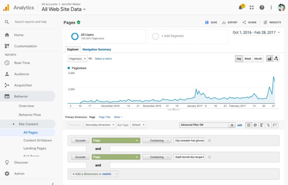Click the search magnifier icon in sidebar
Viewport: 288px width, 185px height.
tap(7, 22)
